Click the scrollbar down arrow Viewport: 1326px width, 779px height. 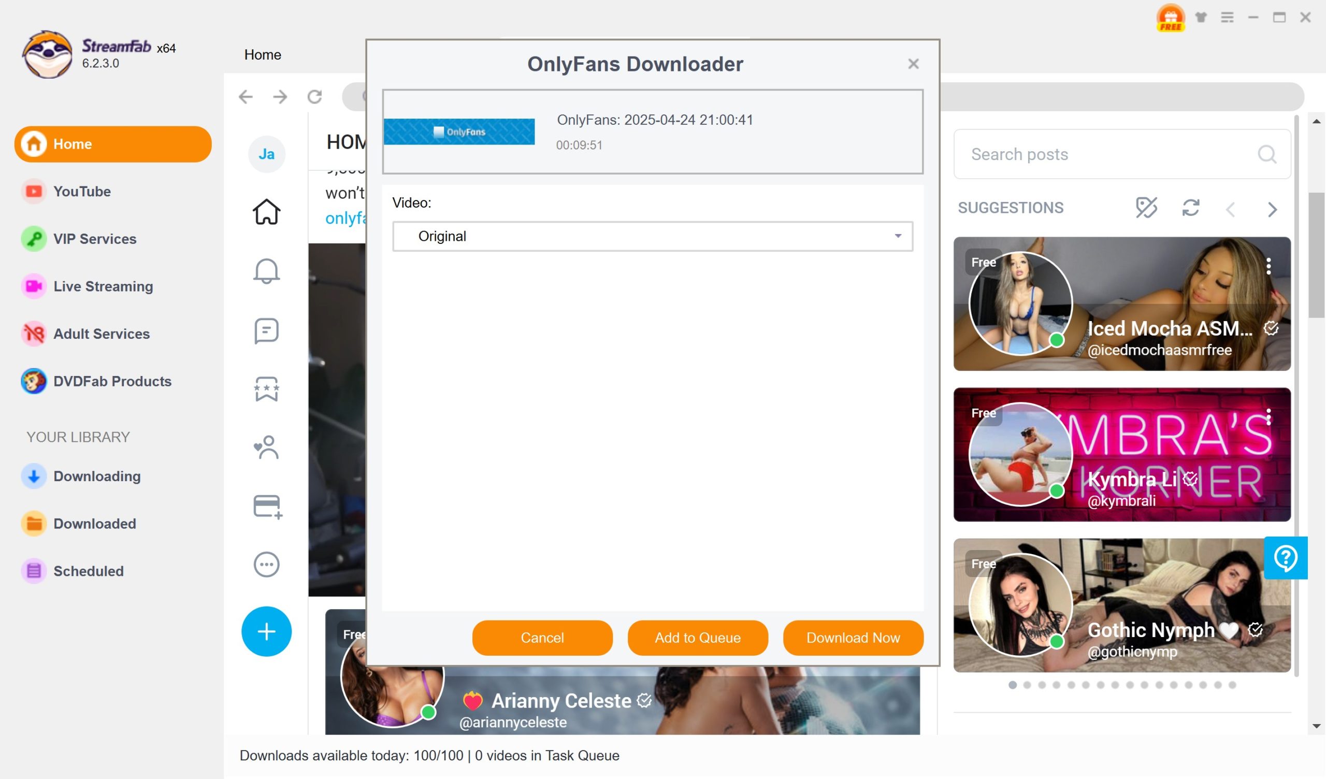click(x=1317, y=726)
